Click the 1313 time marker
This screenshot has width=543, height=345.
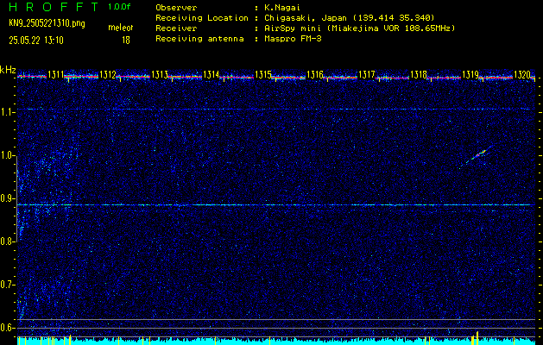click(x=160, y=74)
